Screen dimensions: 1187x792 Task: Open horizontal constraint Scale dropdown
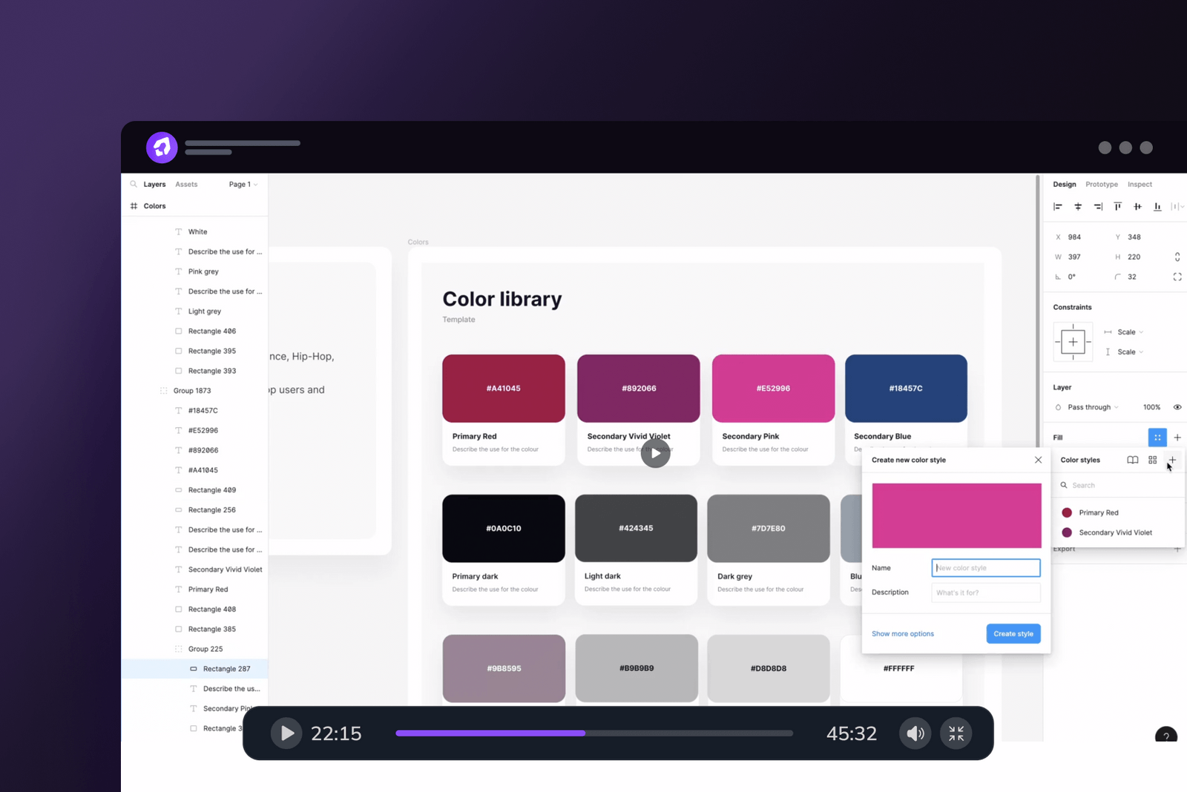tap(1131, 332)
